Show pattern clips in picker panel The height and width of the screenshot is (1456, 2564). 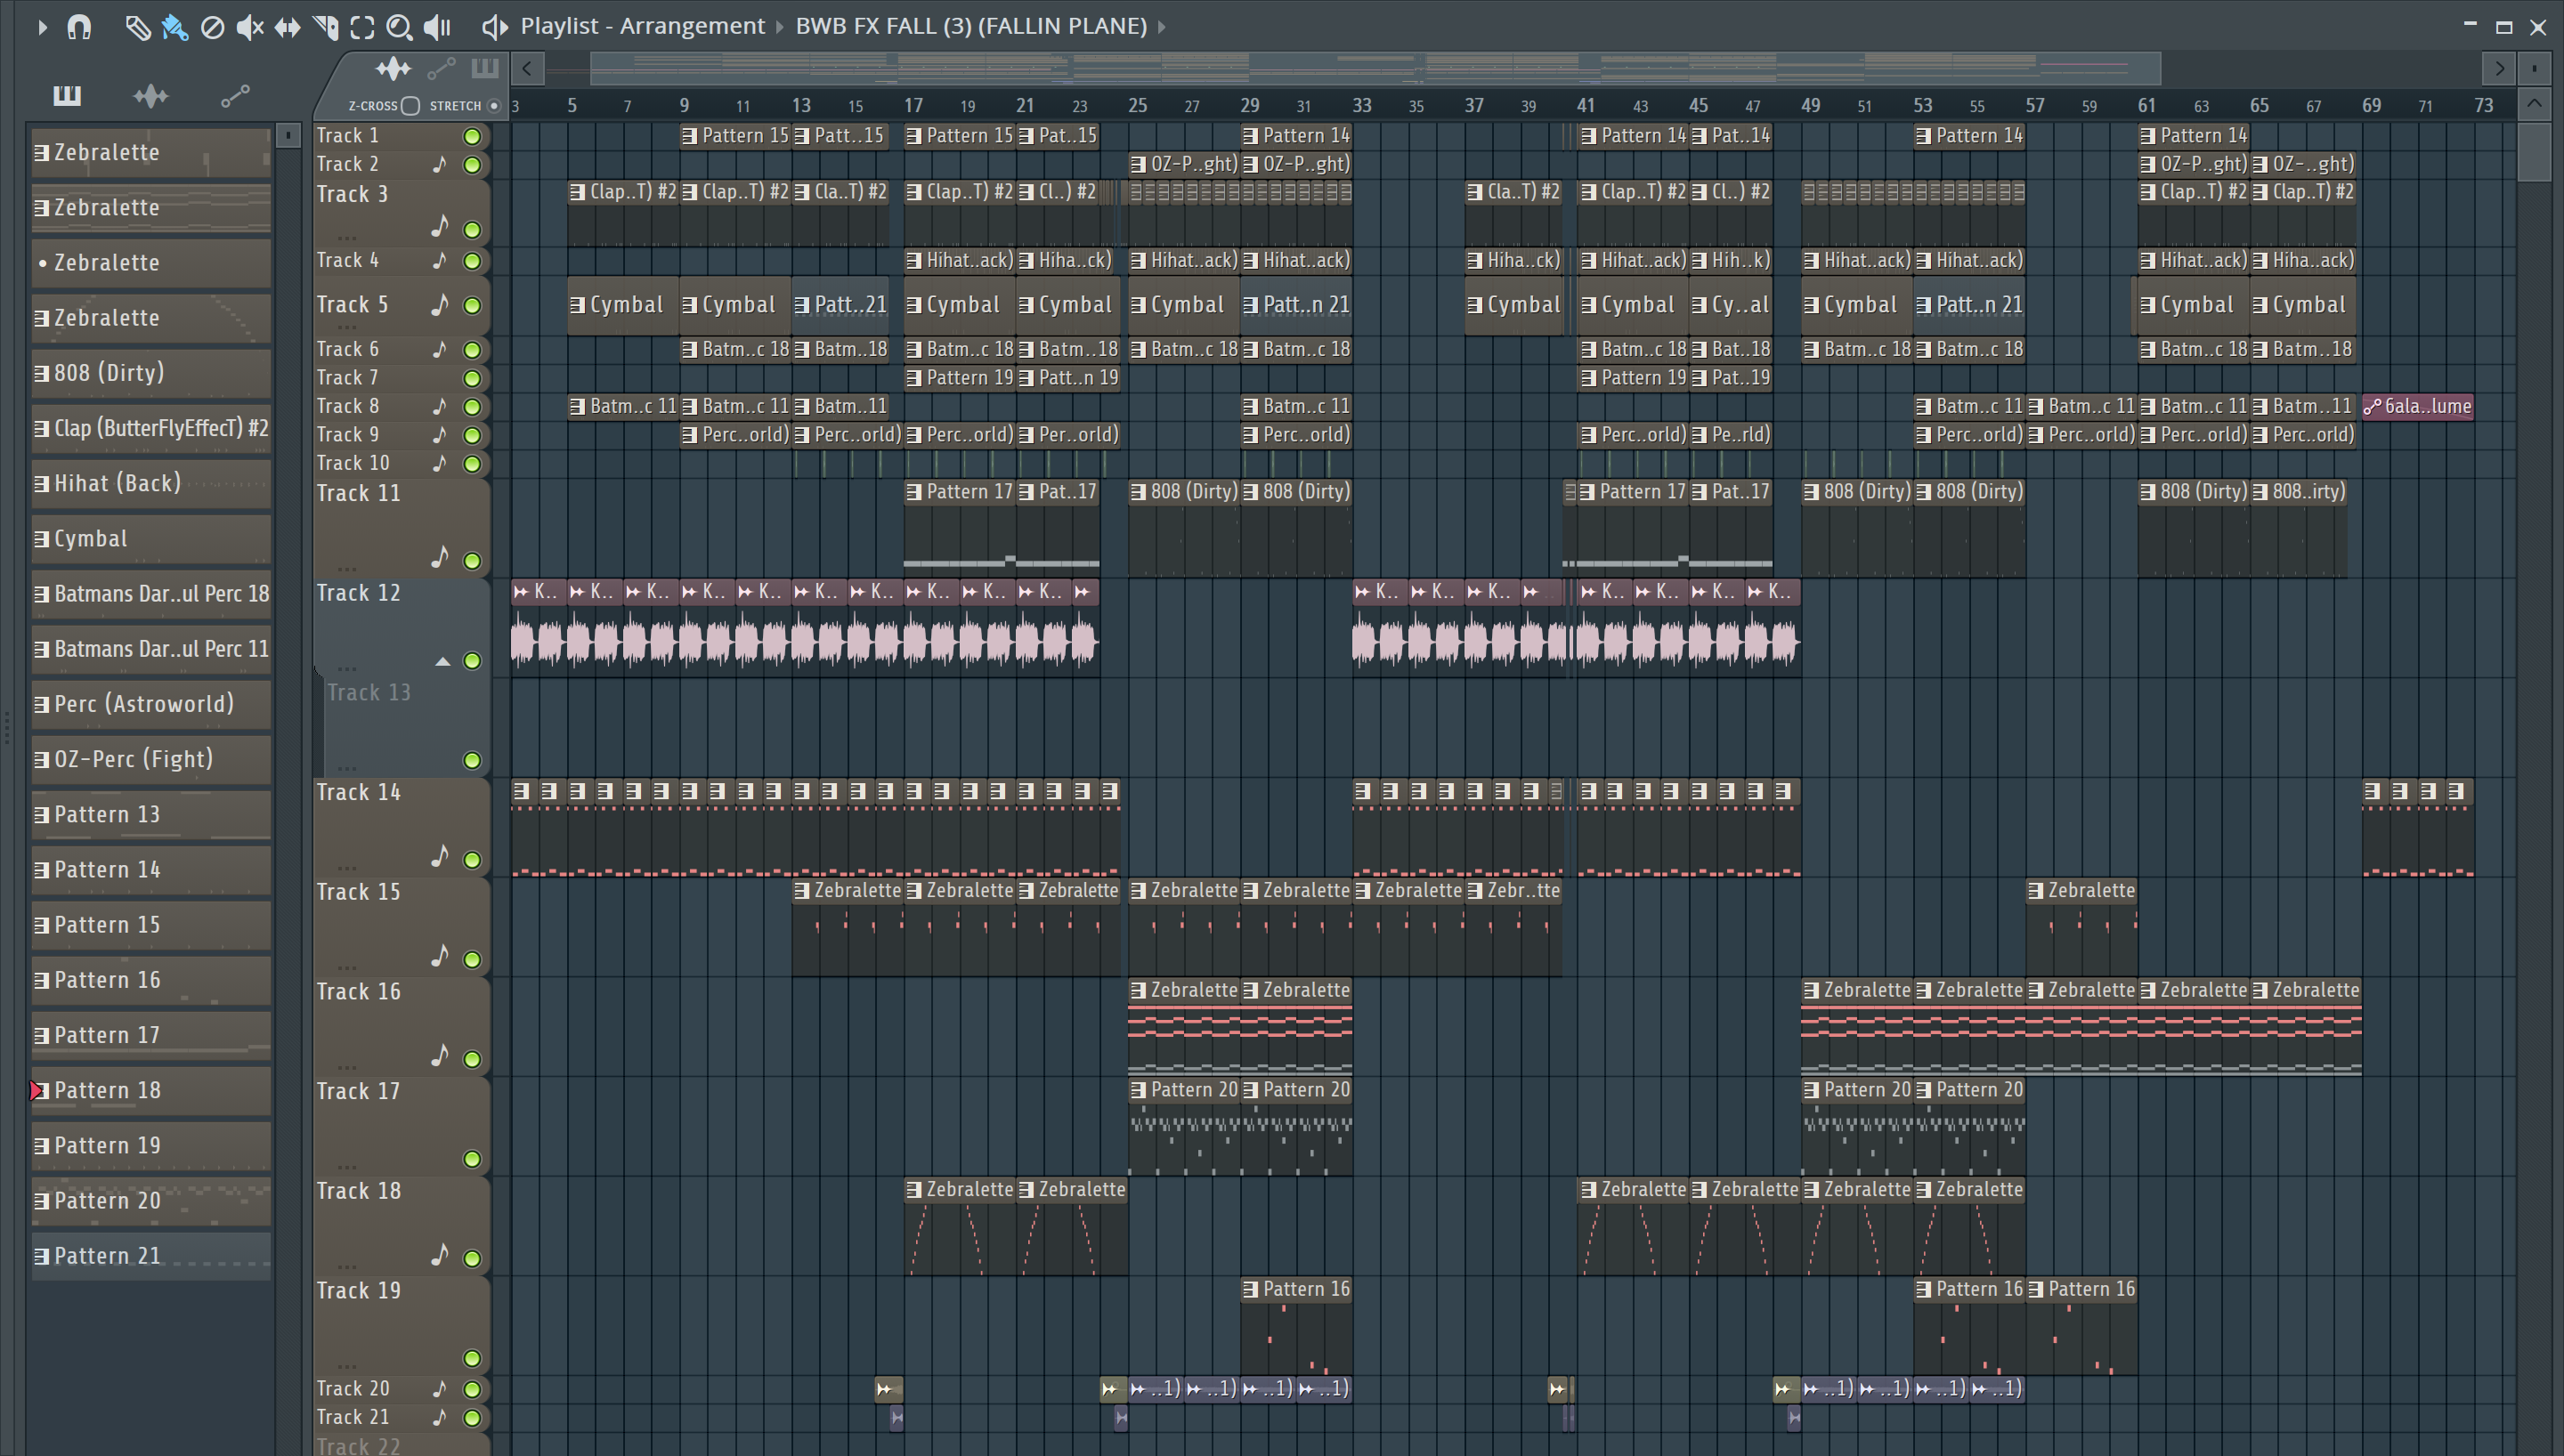67,95
